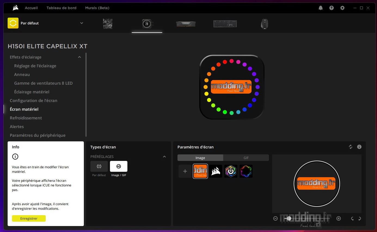Click the circular image preview
The width and height of the screenshot is (377, 232).
click(x=317, y=184)
